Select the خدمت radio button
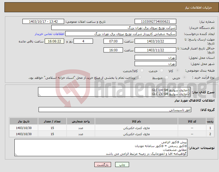The height and width of the screenshot is (172, 219). (x=162, y=70)
